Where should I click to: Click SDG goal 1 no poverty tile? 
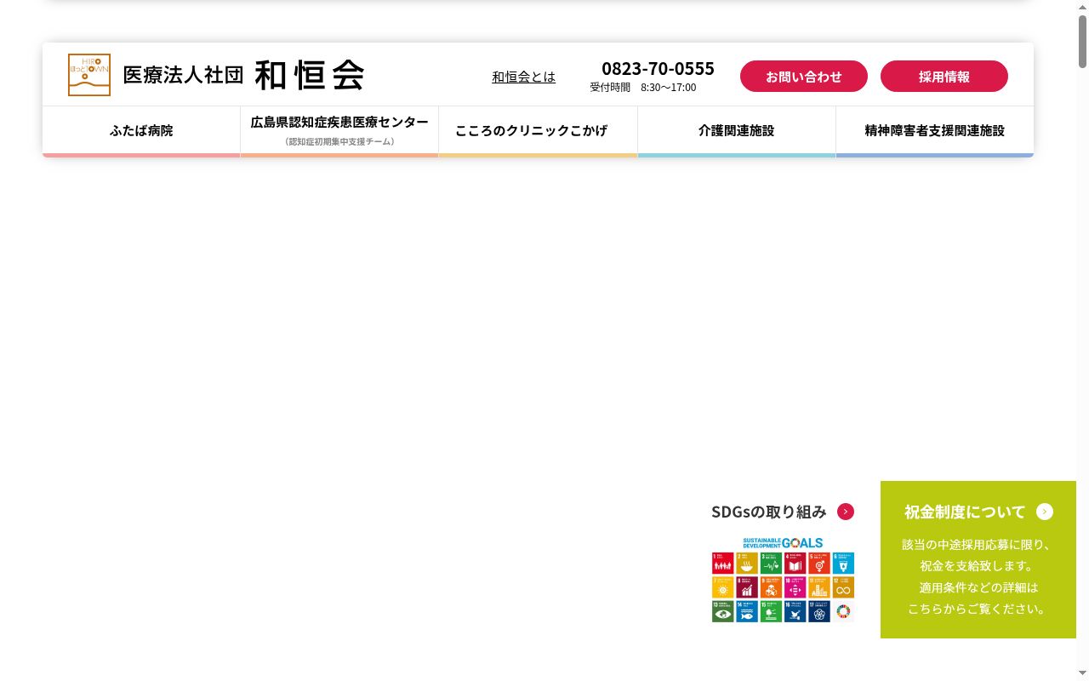(x=723, y=564)
